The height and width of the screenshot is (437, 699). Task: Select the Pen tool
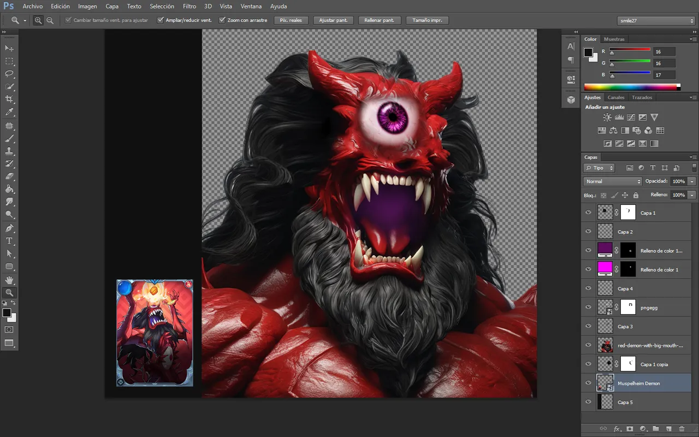9,228
